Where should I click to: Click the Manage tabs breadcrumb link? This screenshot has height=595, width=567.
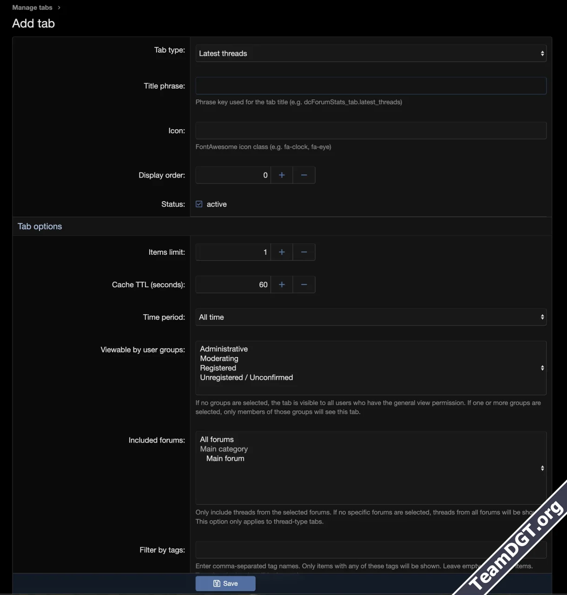32,7
